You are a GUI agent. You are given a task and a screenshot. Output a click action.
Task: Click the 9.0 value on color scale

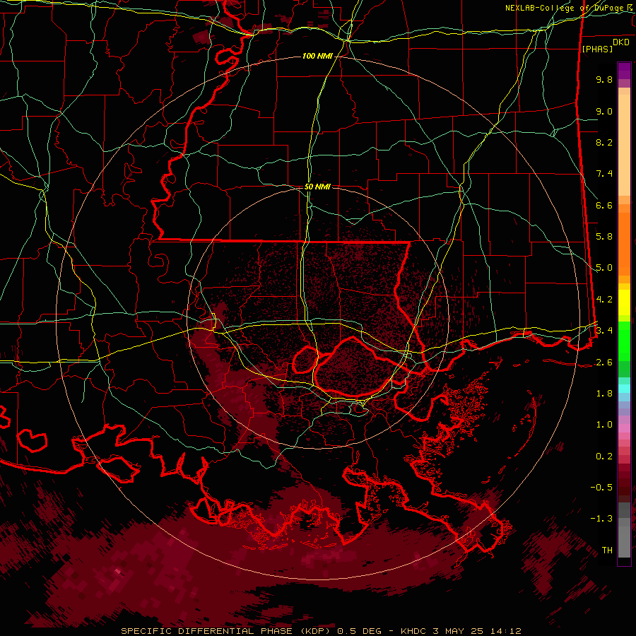tap(604, 111)
